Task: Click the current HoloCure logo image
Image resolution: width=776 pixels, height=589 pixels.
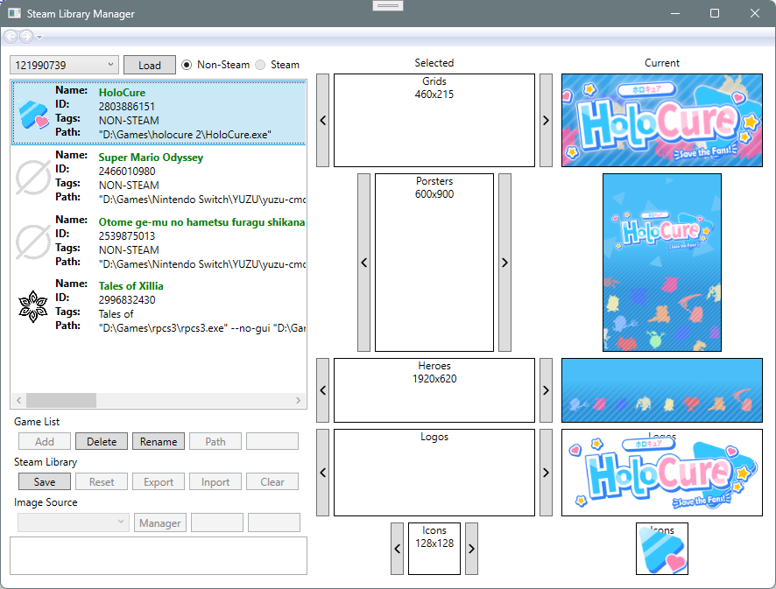Action: pos(661,473)
